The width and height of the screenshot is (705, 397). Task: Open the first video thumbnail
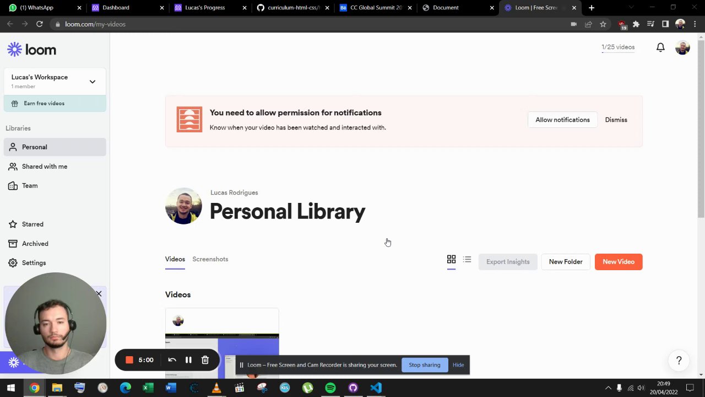[222, 343]
